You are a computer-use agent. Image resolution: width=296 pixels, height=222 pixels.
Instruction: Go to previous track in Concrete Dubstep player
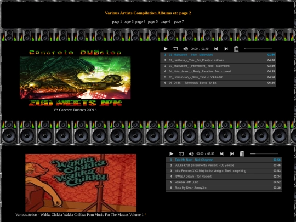click(x=216, y=49)
